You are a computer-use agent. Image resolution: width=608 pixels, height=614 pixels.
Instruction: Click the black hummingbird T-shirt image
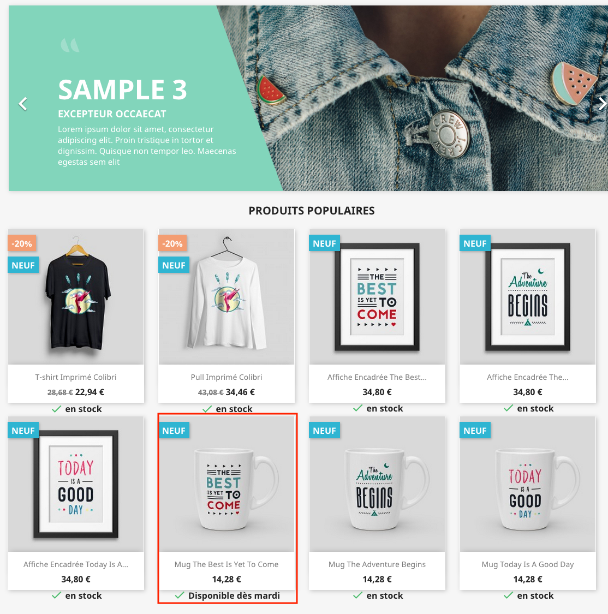76,297
